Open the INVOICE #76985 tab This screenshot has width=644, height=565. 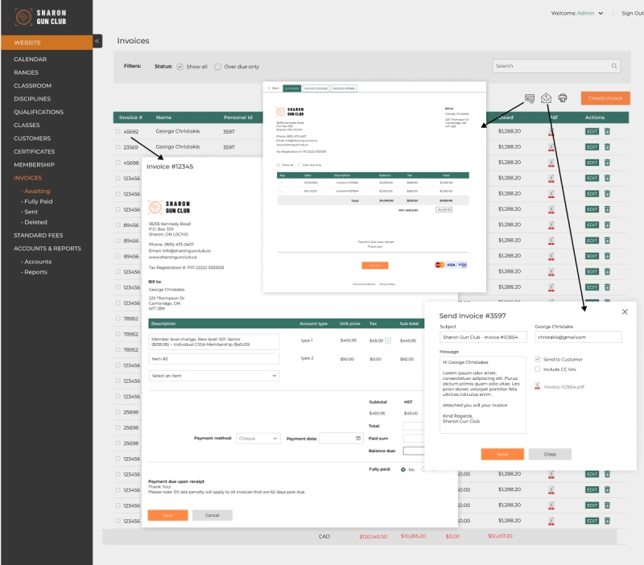[344, 89]
